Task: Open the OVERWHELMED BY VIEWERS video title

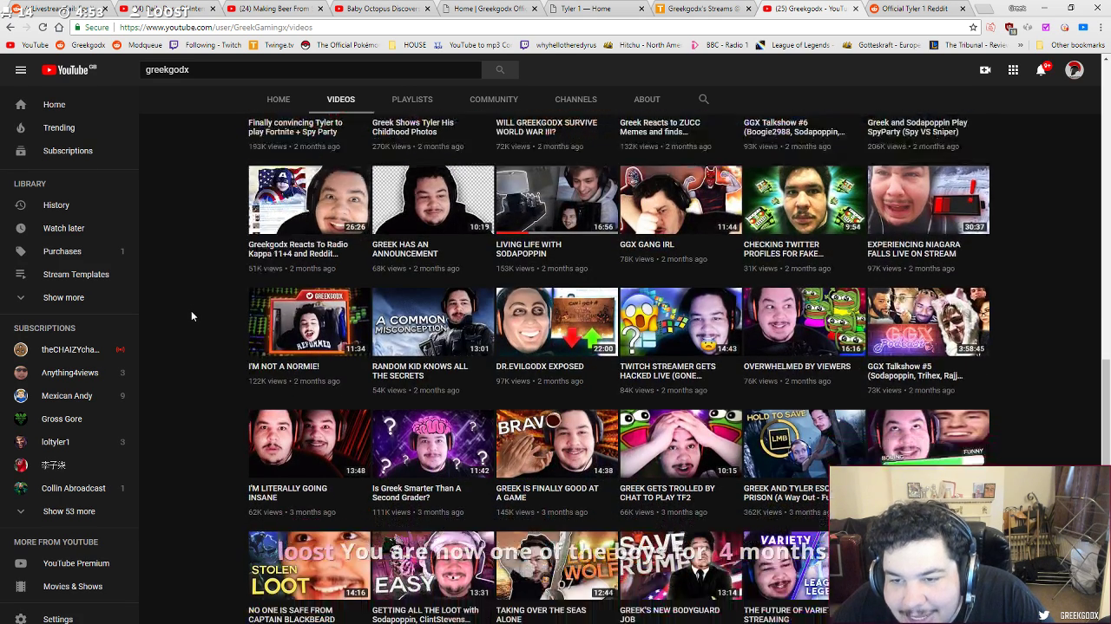Action: tap(797, 367)
